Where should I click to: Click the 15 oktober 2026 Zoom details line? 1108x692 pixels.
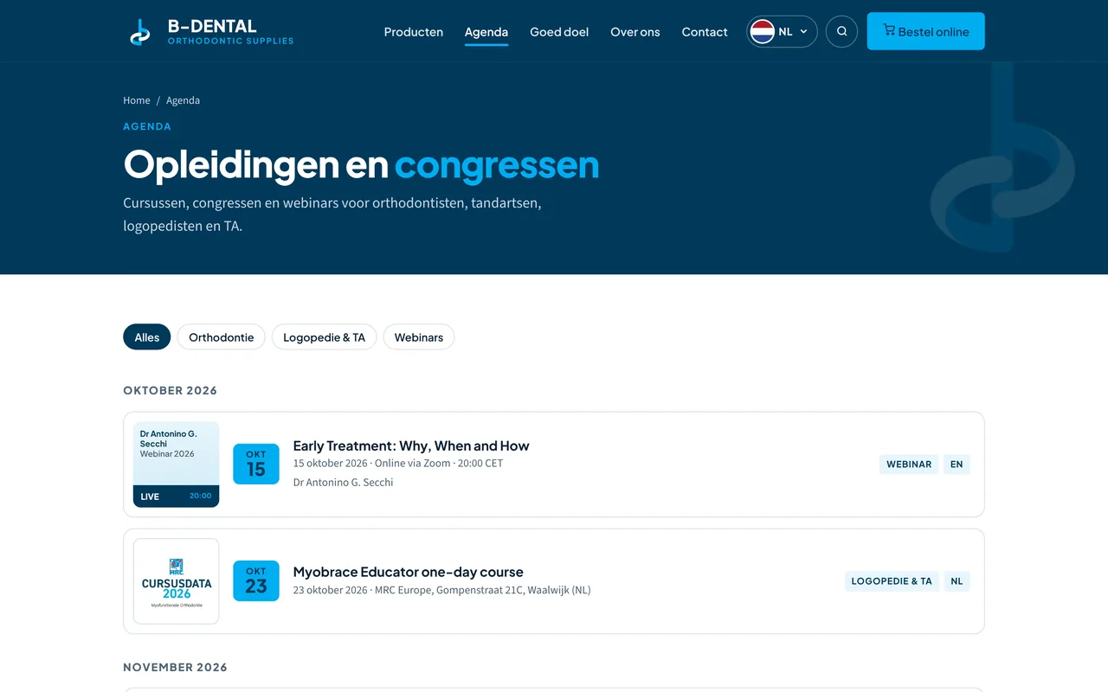pyautogui.click(x=398, y=464)
